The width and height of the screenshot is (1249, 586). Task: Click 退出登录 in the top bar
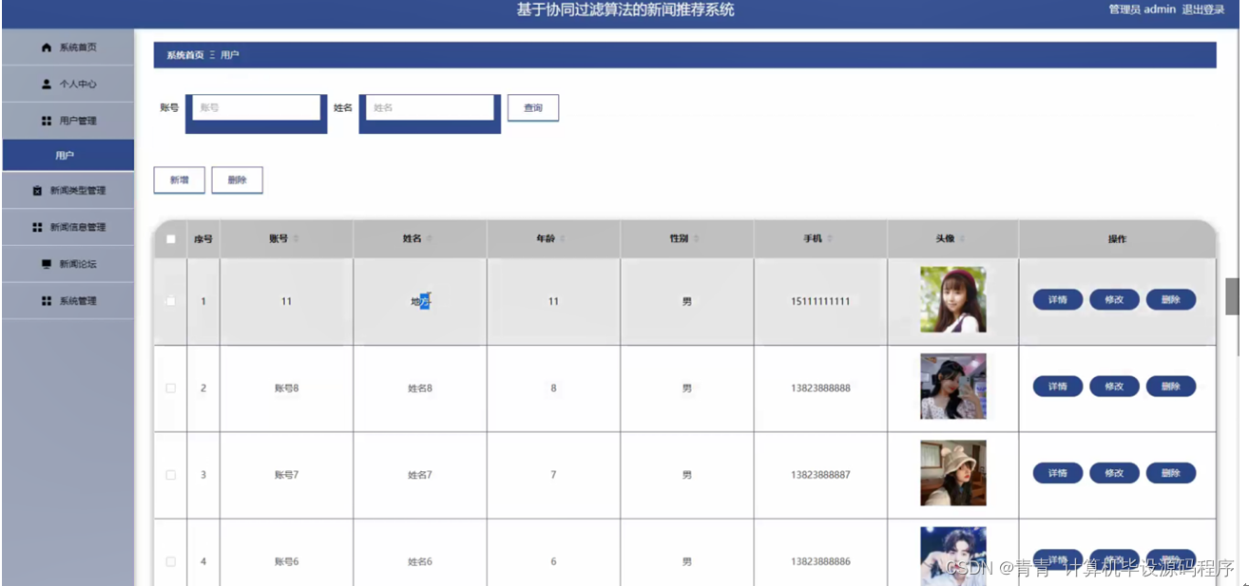pyautogui.click(x=1203, y=9)
